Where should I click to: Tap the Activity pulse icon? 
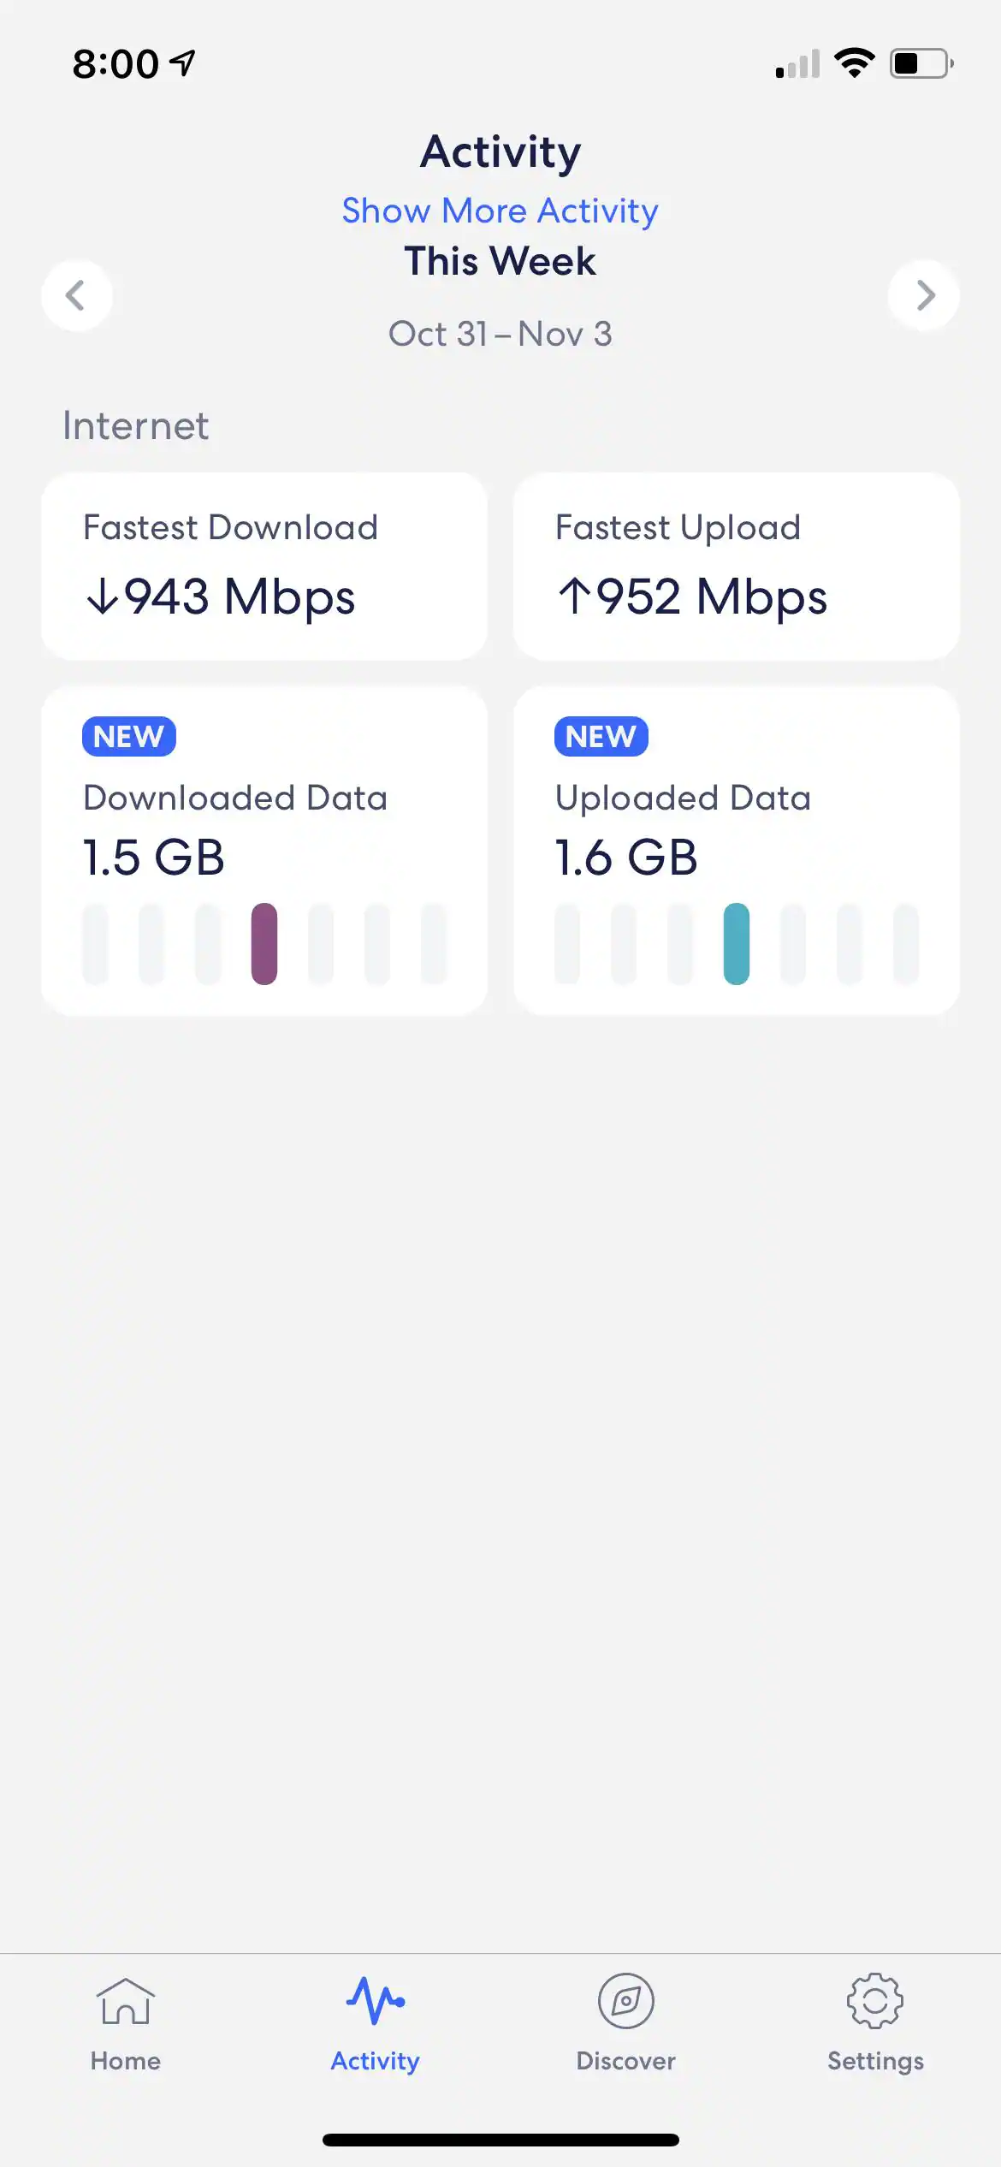375,2001
